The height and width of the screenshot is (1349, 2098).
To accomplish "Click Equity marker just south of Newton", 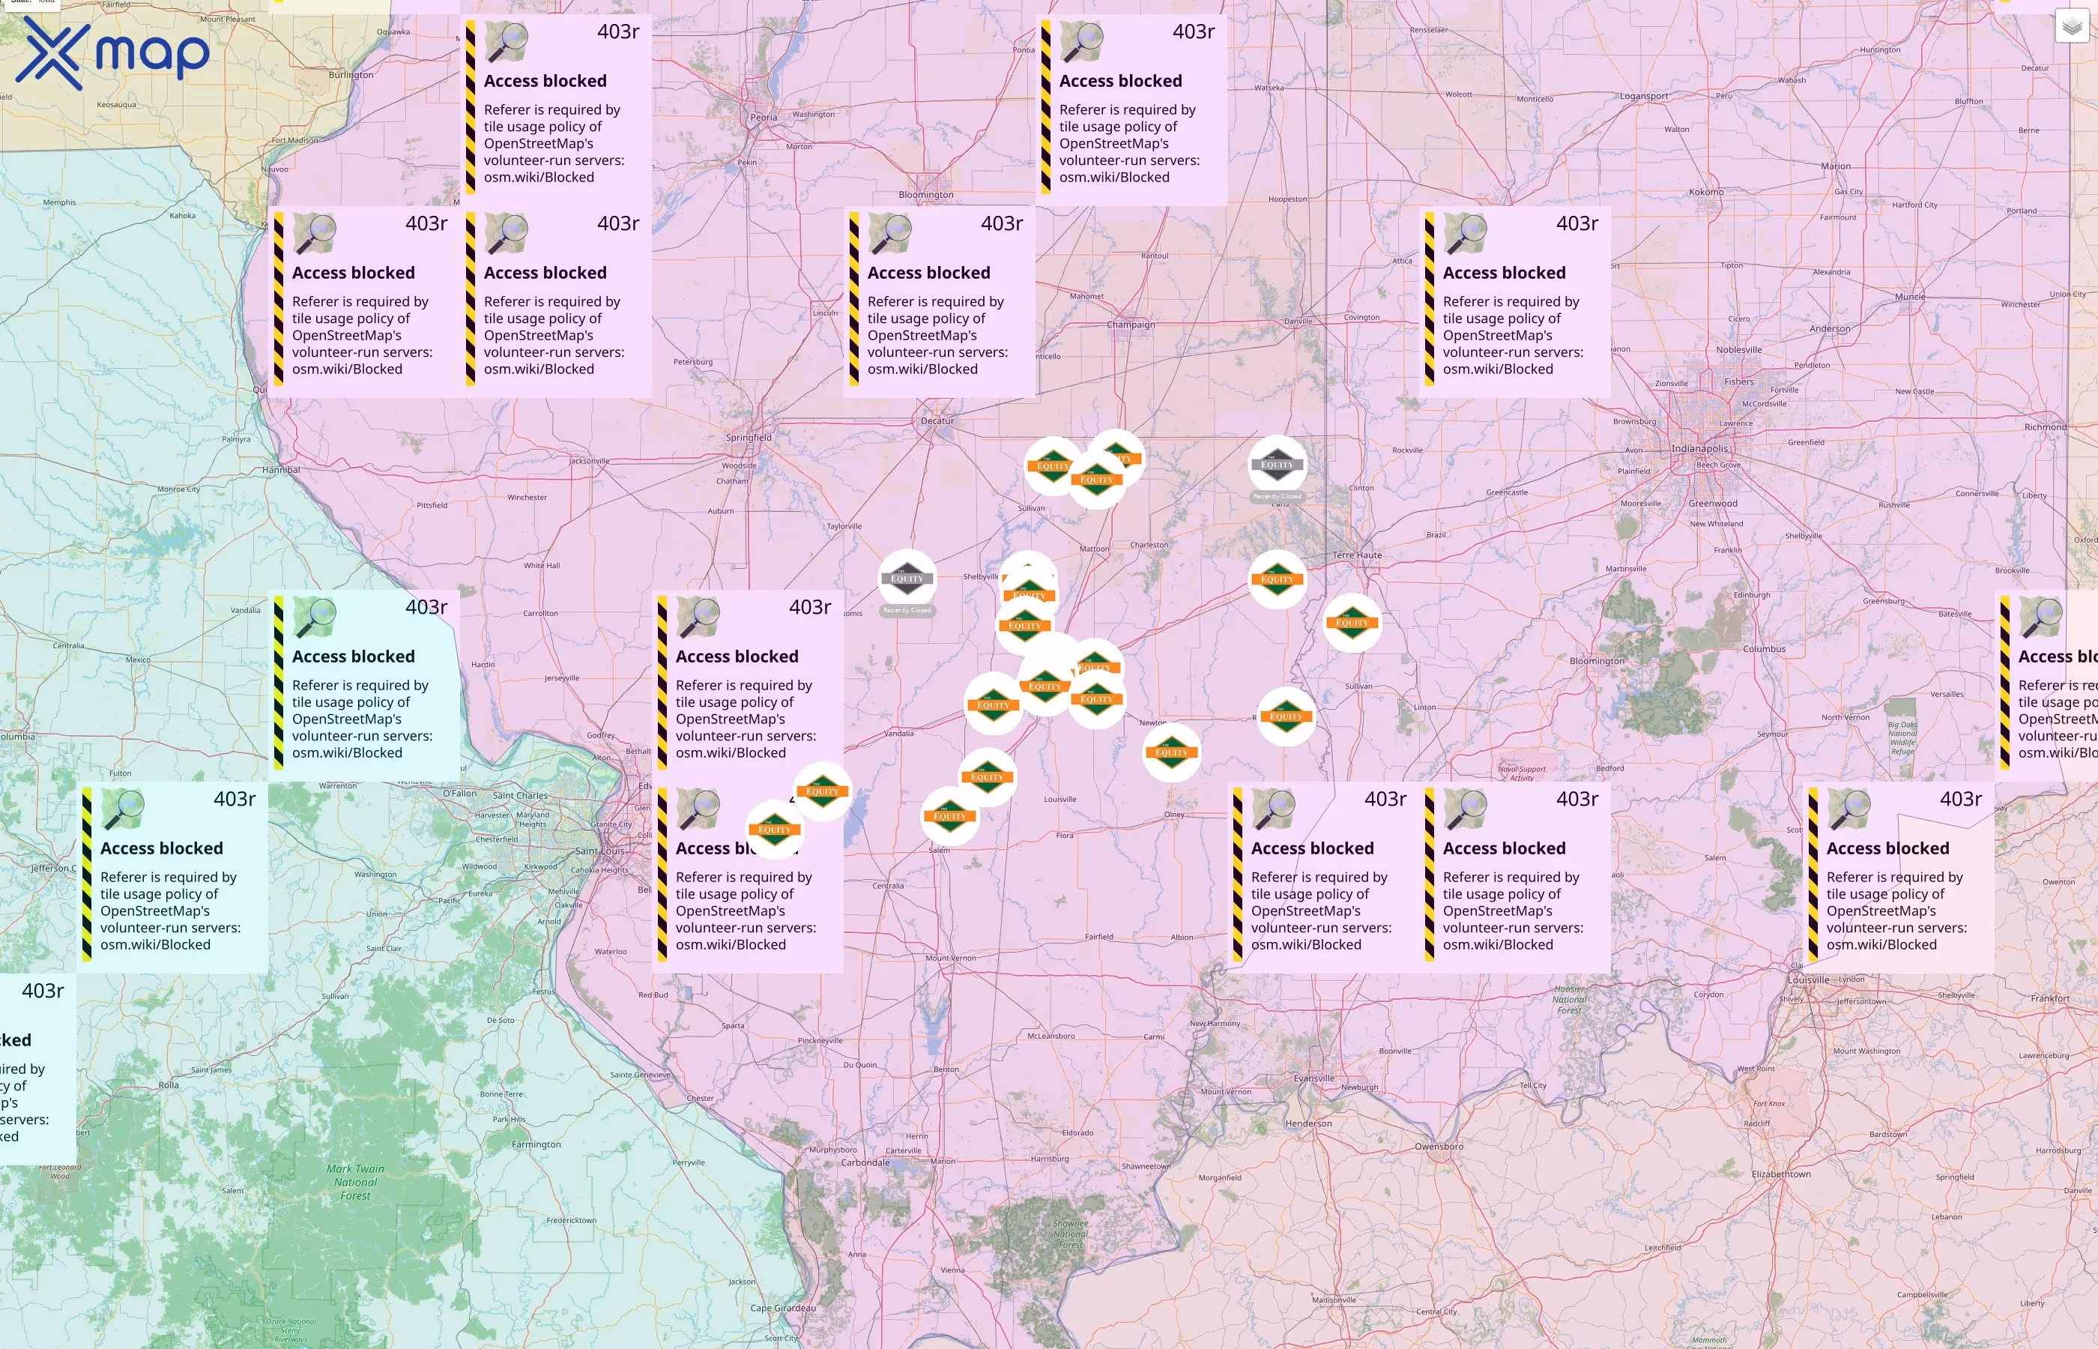I will point(1170,752).
